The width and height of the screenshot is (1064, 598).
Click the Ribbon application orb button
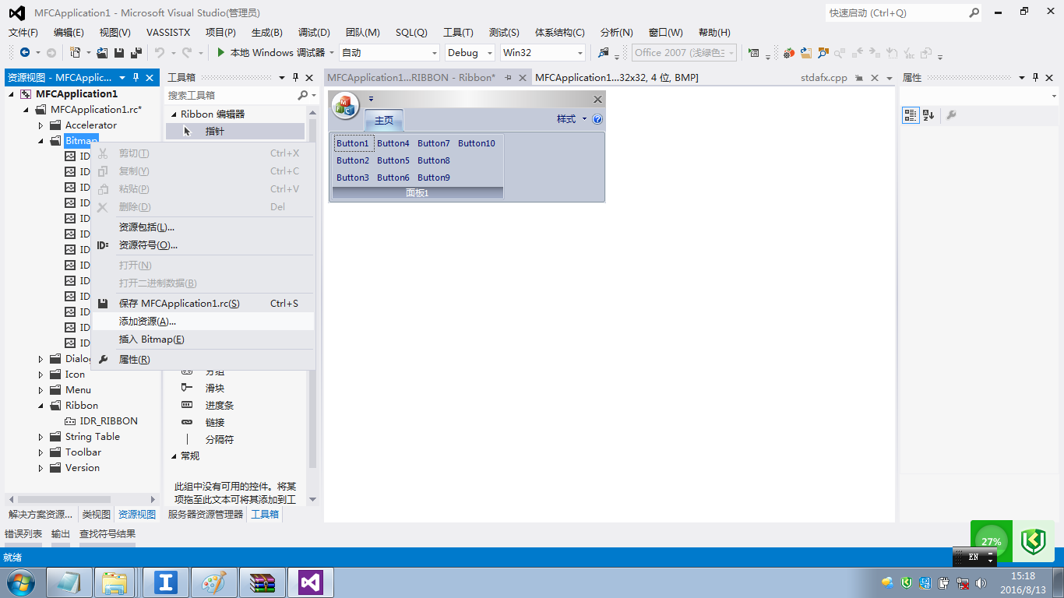tap(345, 105)
